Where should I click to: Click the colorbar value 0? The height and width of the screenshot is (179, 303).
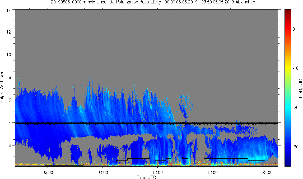293,29
